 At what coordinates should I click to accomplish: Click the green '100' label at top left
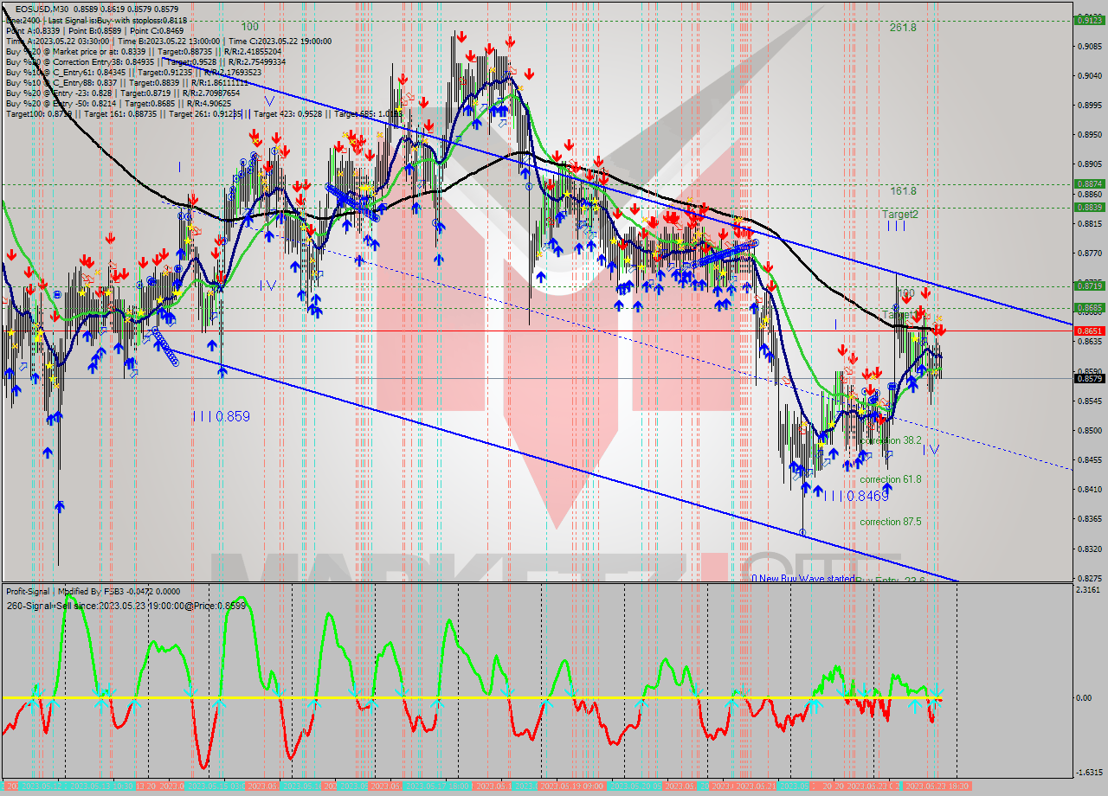(249, 27)
